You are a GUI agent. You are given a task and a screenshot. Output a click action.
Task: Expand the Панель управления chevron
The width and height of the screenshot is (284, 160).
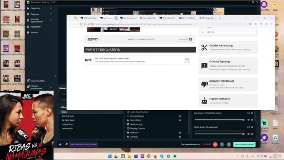pos(51,87)
